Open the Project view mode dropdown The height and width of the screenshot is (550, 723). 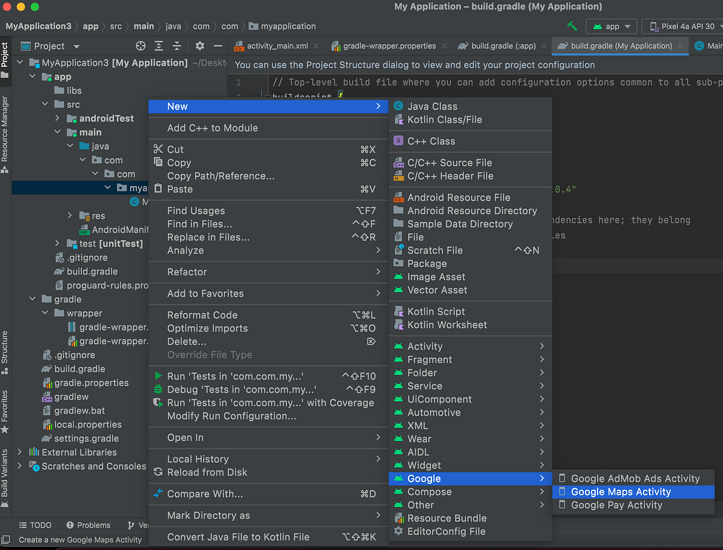tap(51, 46)
